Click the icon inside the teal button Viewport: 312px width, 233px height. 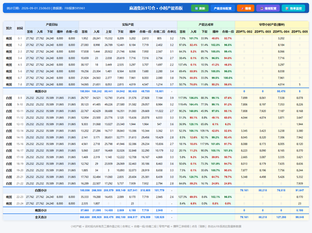click(287, 9)
